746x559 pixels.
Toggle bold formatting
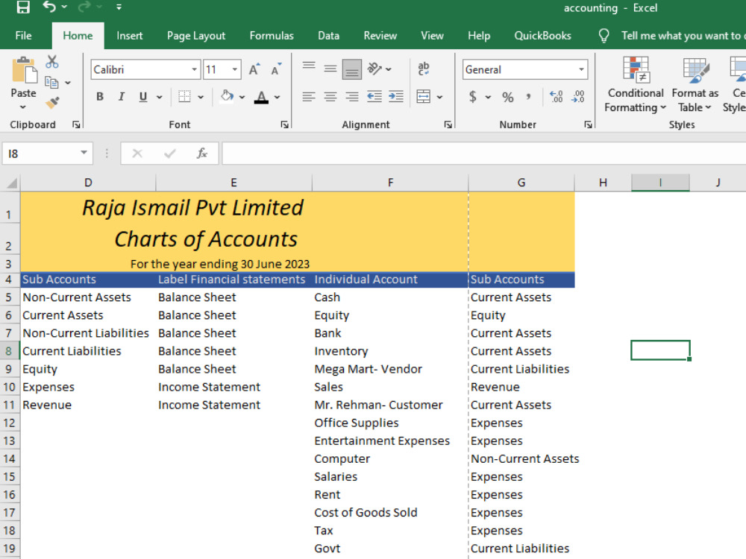[x=99, y=97]
